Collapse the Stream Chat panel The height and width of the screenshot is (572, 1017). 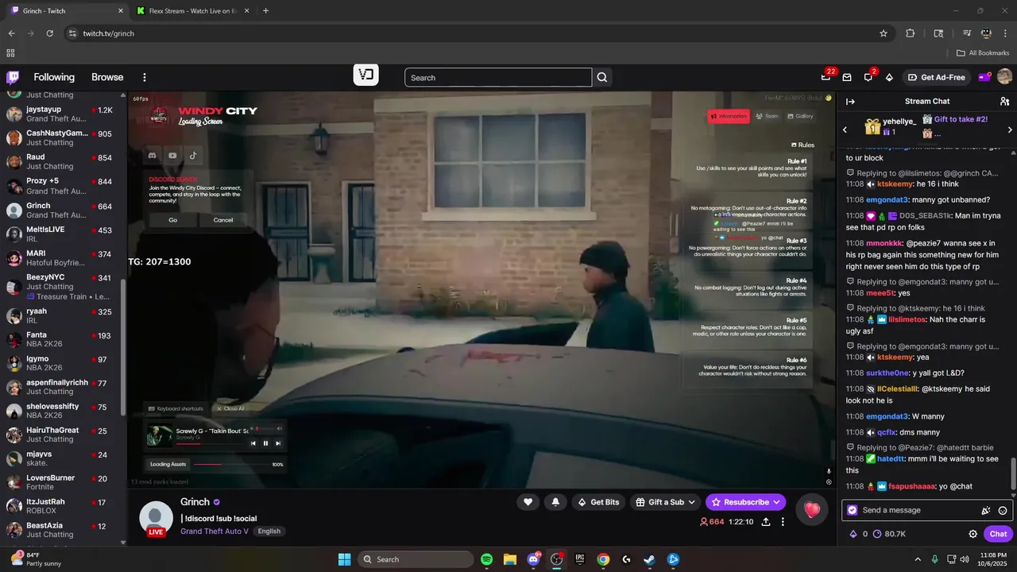tap(850, 101)
